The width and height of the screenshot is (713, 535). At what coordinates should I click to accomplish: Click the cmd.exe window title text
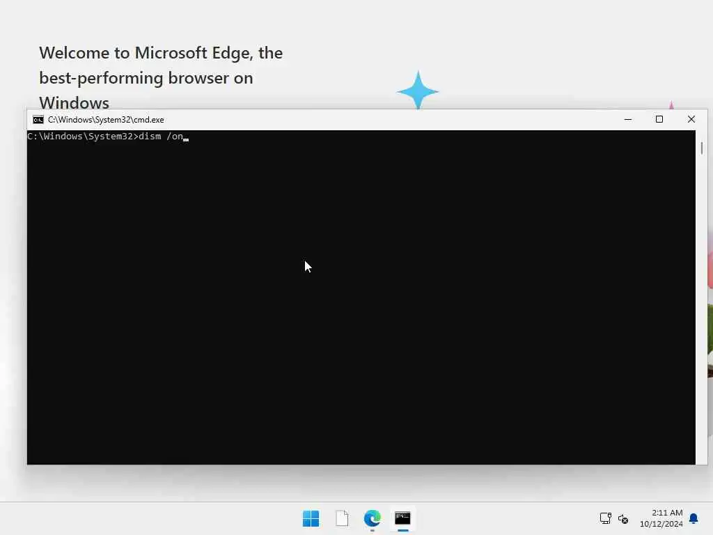pos(106,120)
